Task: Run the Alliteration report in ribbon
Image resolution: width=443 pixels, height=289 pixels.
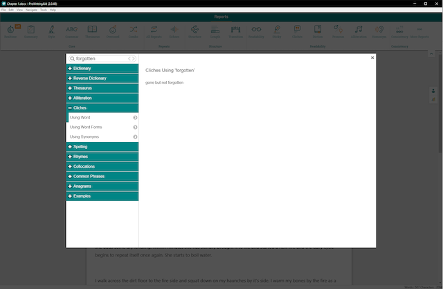Action: click(x=359, y=31)
